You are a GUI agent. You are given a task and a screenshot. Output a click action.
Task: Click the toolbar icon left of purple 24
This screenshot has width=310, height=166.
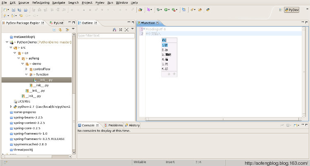pyautogui.click(x=140, y=9)
